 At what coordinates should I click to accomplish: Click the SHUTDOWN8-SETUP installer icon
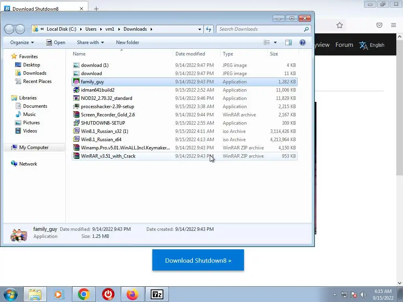(x=76, y=123)
